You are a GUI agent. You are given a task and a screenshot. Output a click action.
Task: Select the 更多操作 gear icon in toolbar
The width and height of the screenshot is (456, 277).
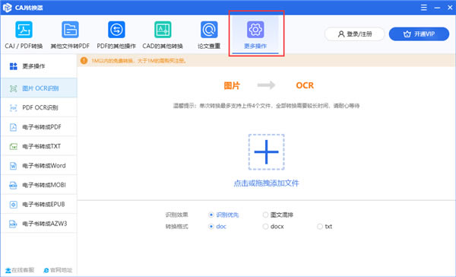point(255,30)
